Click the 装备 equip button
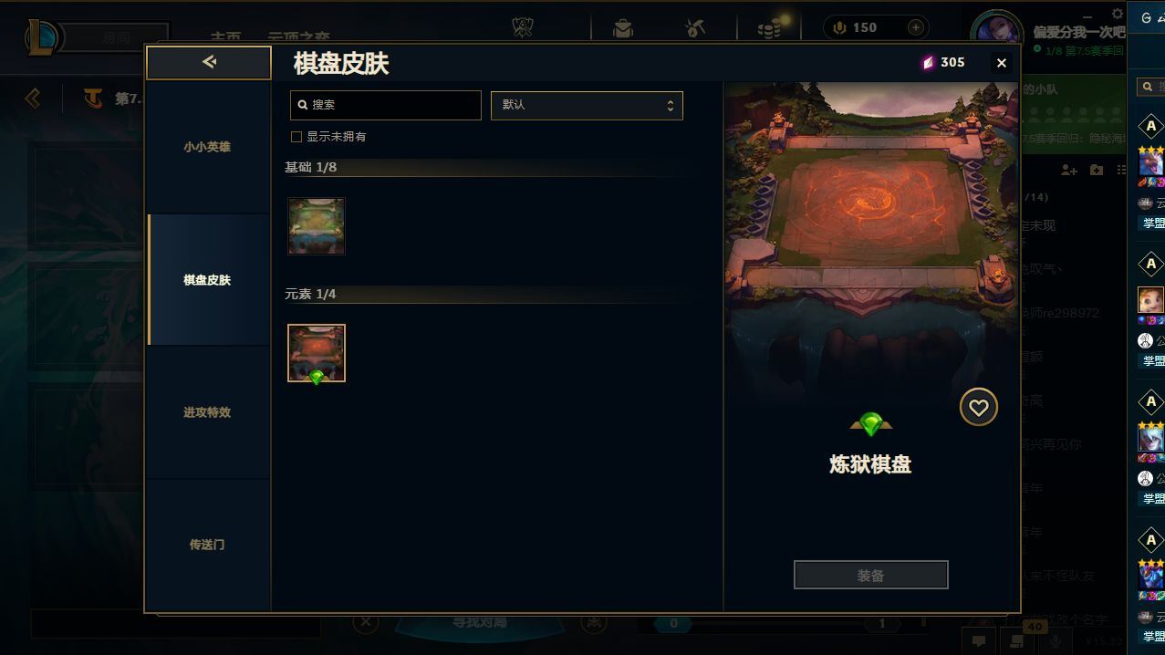 click(870, 576)
